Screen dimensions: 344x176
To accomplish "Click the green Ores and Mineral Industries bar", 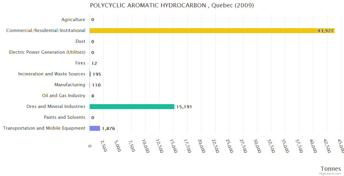I will click(132, 106).
